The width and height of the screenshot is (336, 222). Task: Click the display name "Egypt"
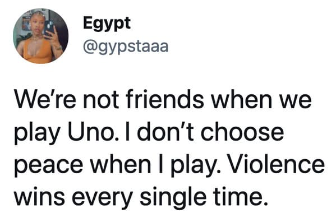[107, 24]
